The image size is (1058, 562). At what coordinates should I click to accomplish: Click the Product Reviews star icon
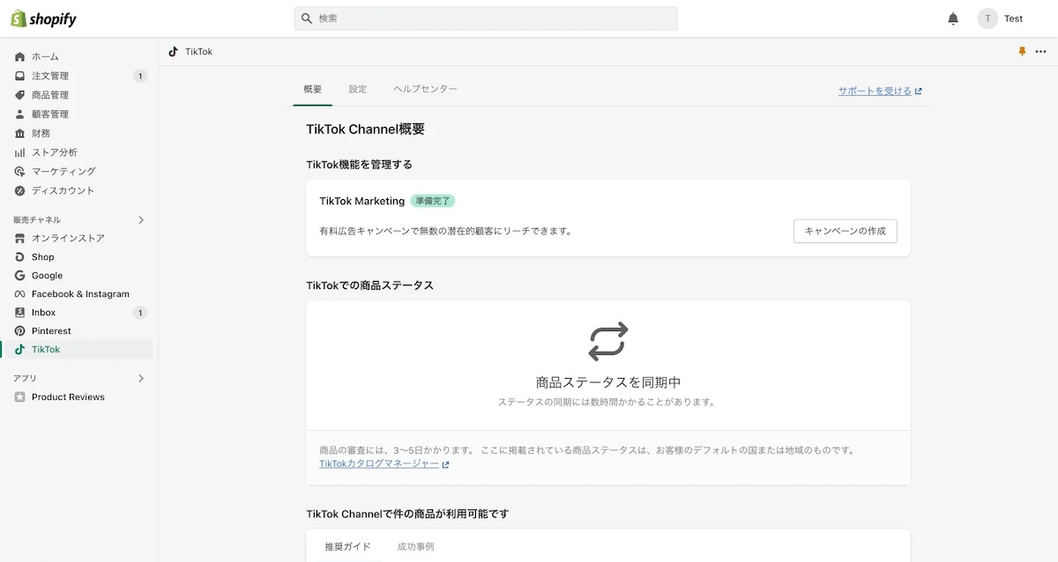[x=20, y=397]
